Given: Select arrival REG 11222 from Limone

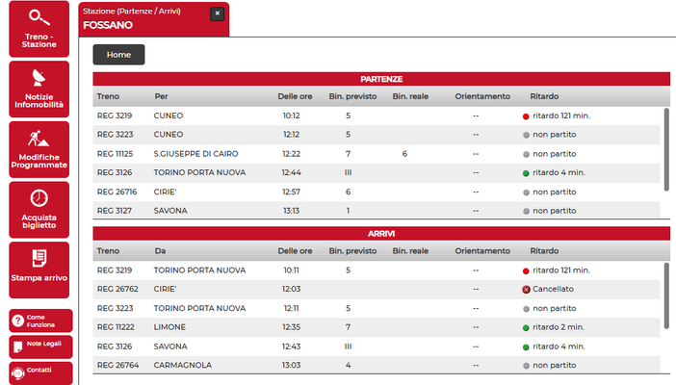Looking at the screenshot, I should [x=117, y=327].
